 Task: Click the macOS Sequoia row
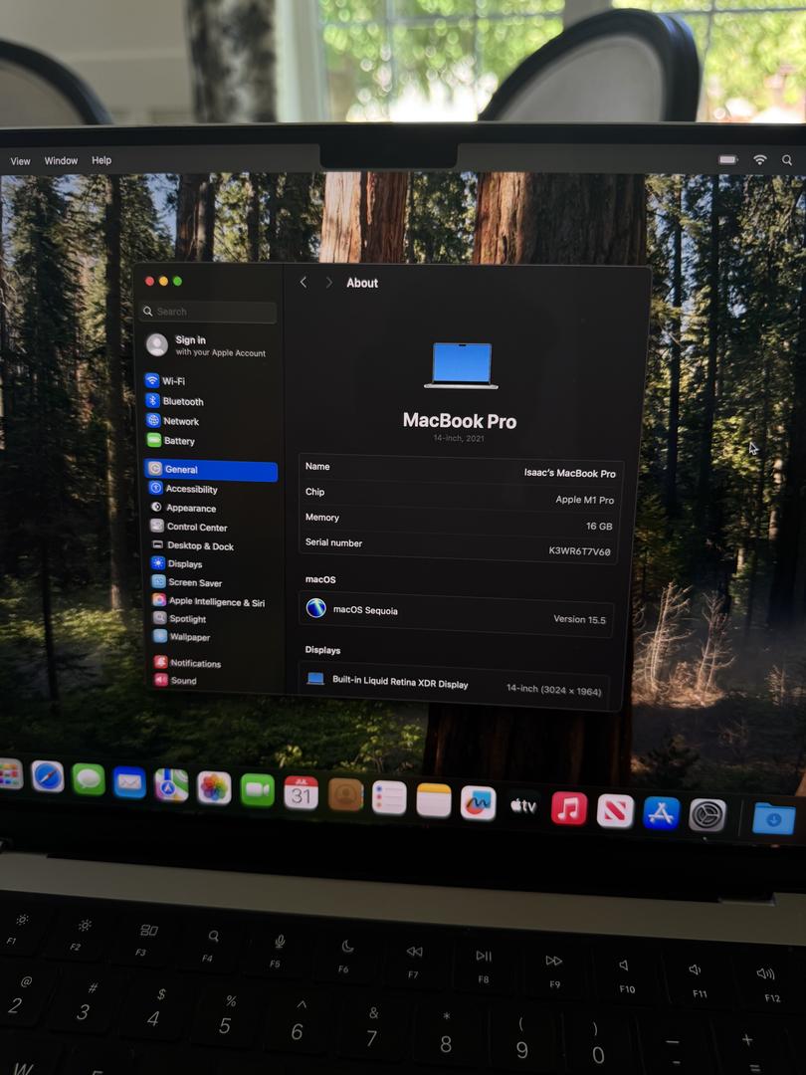[457, 613]
